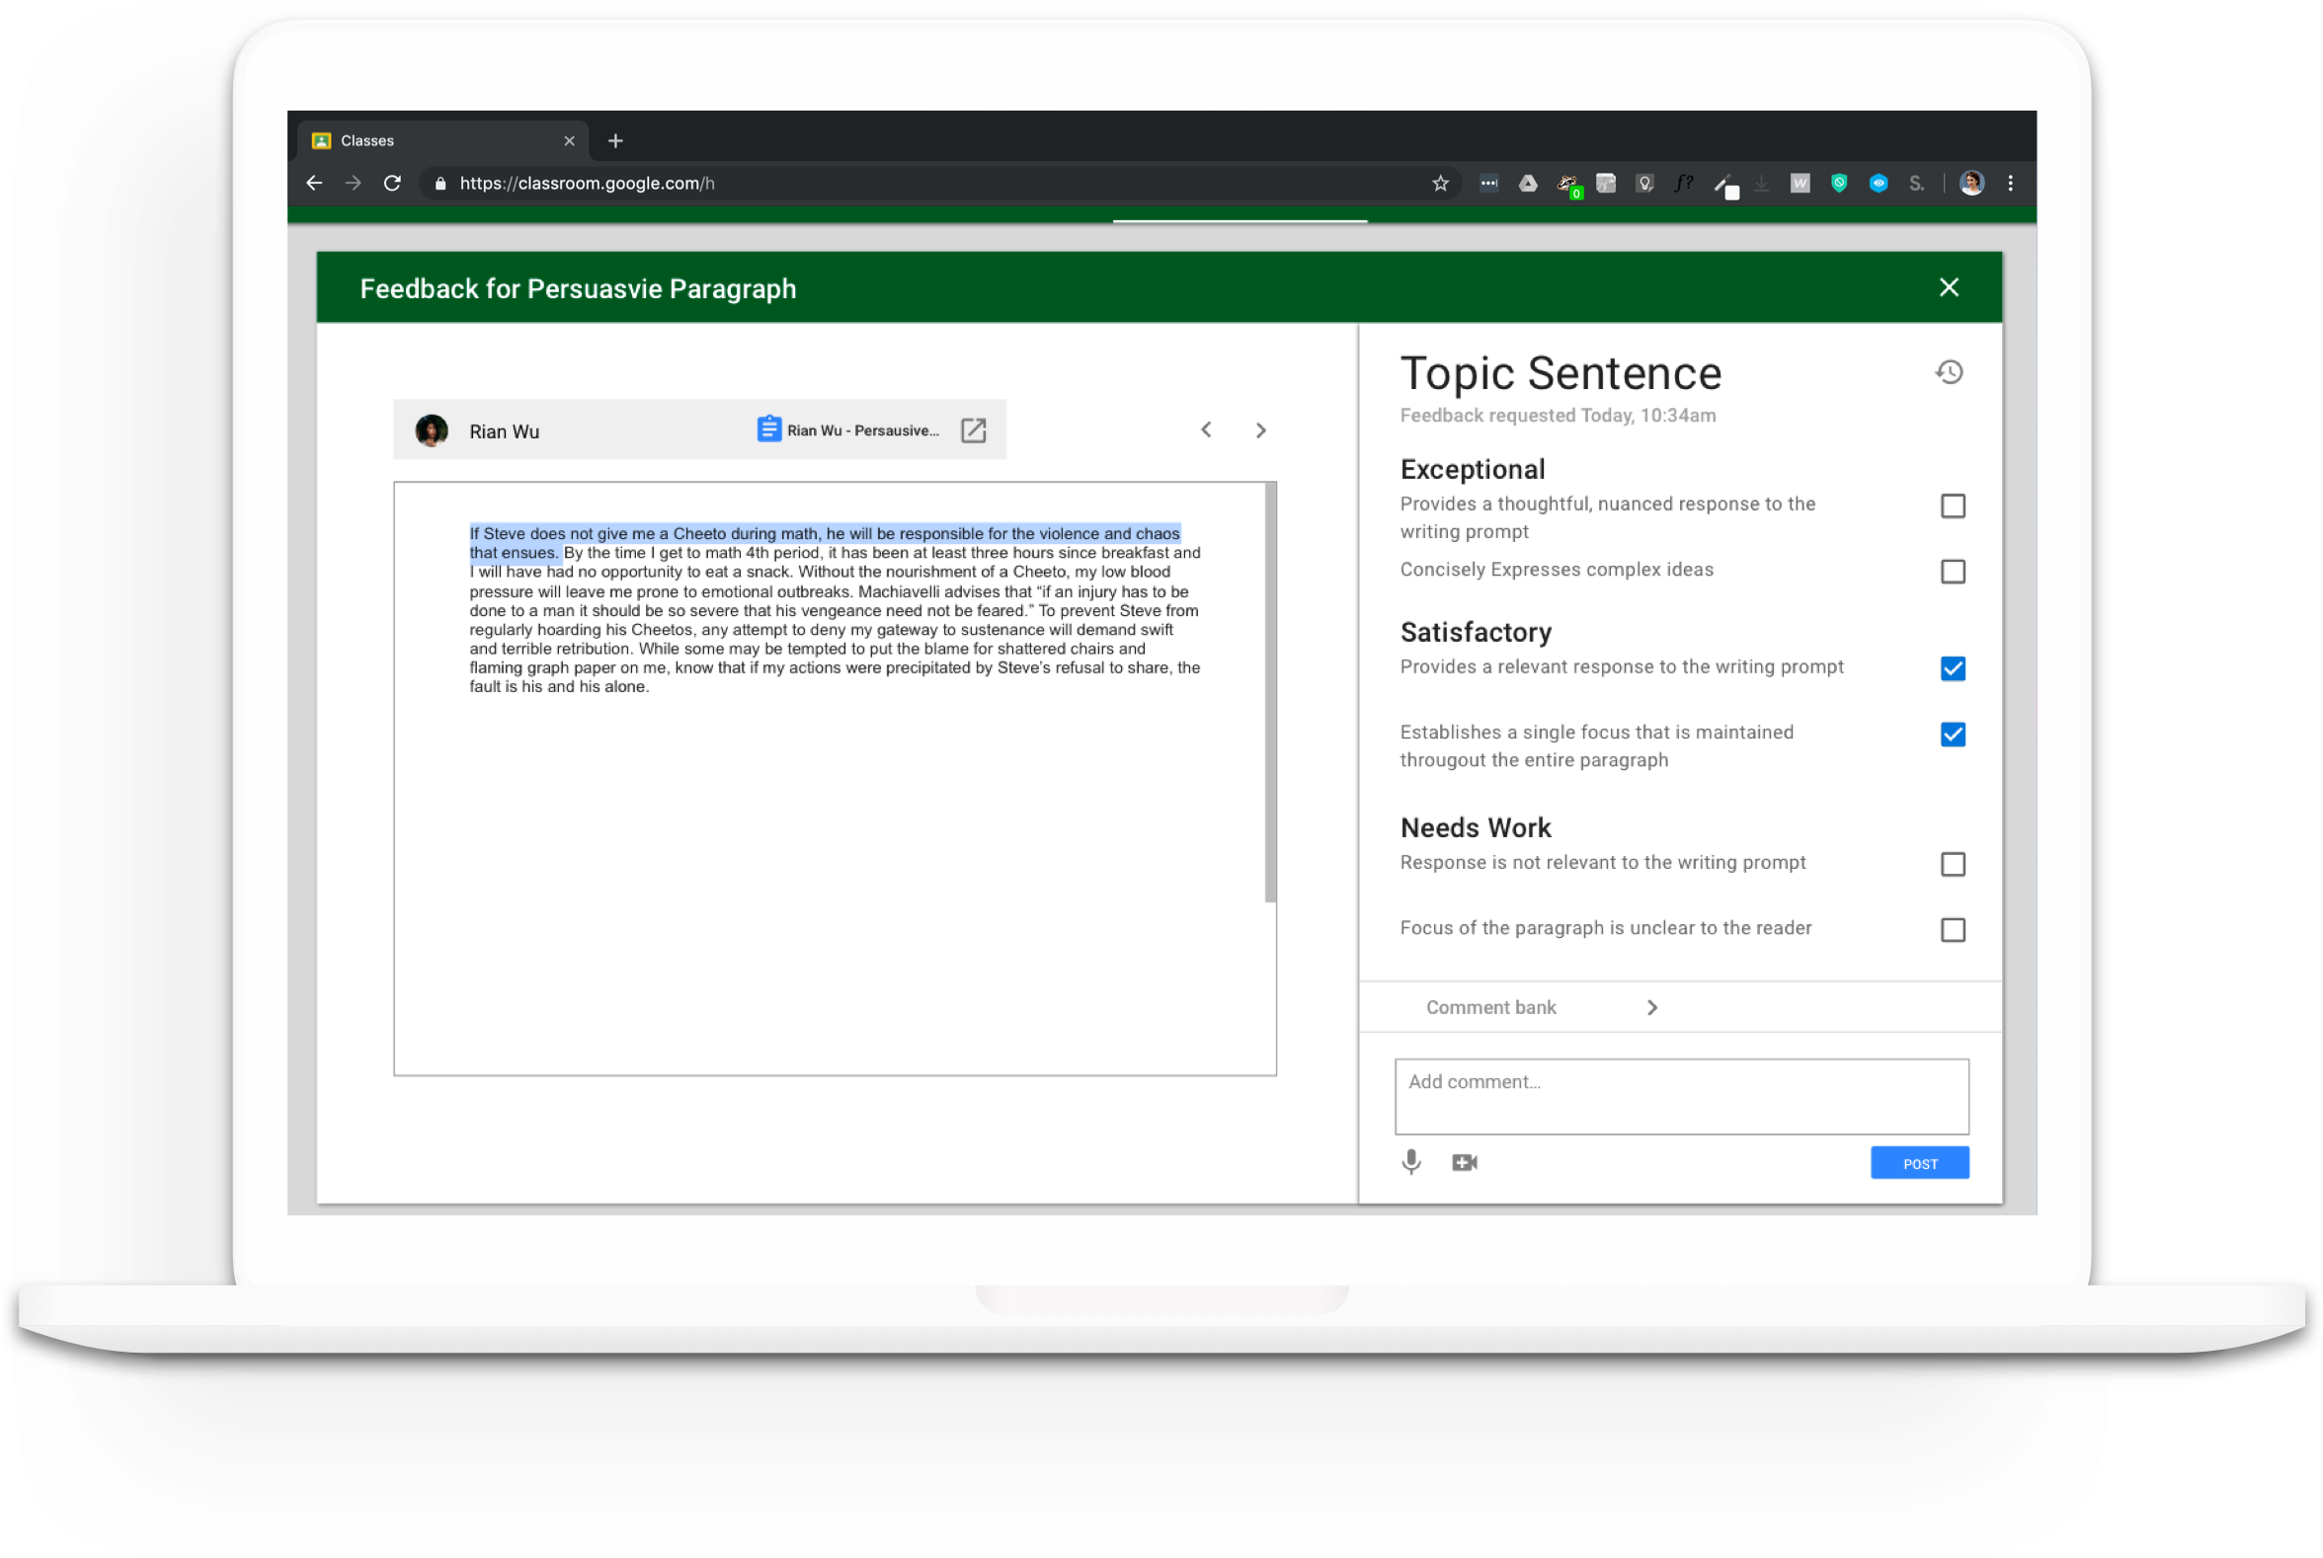Click the user profile avatar in the browser toolbar
This screenshot has width=2323, height=1558.
point(1971,183)
